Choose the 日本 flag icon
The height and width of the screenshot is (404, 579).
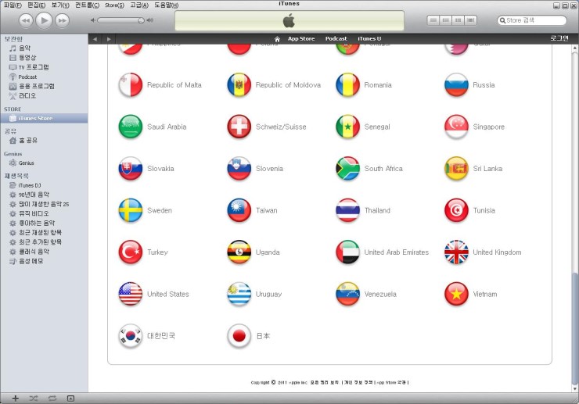coord(239,336)
